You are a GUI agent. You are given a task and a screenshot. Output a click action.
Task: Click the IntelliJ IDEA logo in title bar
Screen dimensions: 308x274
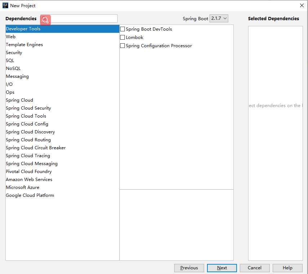[5, 5]
